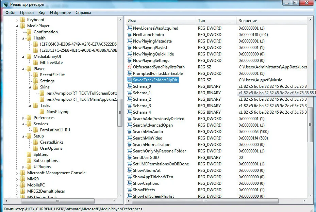Viewport: 316px width, 212px height.
Task: Select the ShowAlbumArt value entry
Action: (x=147, y=170)
